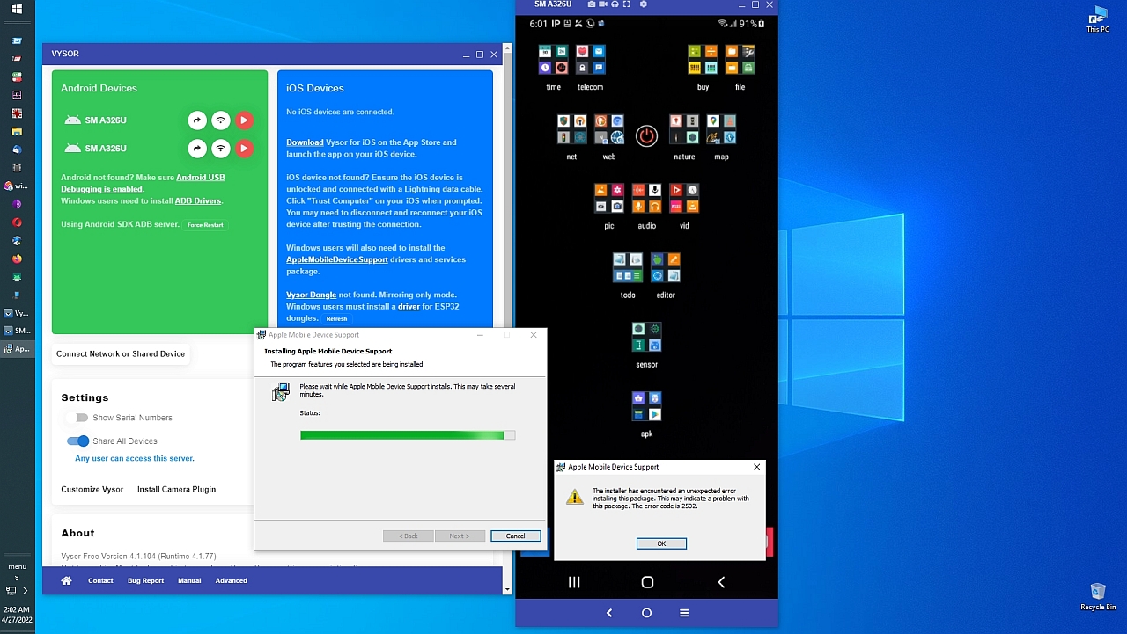Open the AppleMobileDeviceSupport link
1127x634 pixels.
pyautogui.click(x=337, y=259)
